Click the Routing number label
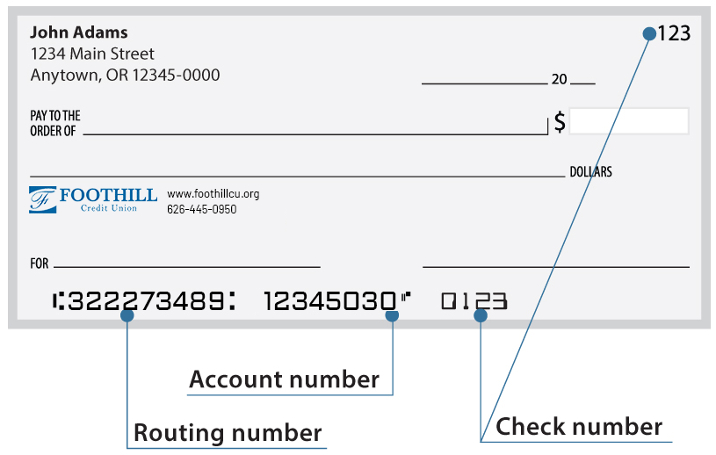 pyautogui.click(x=228, y=433)
